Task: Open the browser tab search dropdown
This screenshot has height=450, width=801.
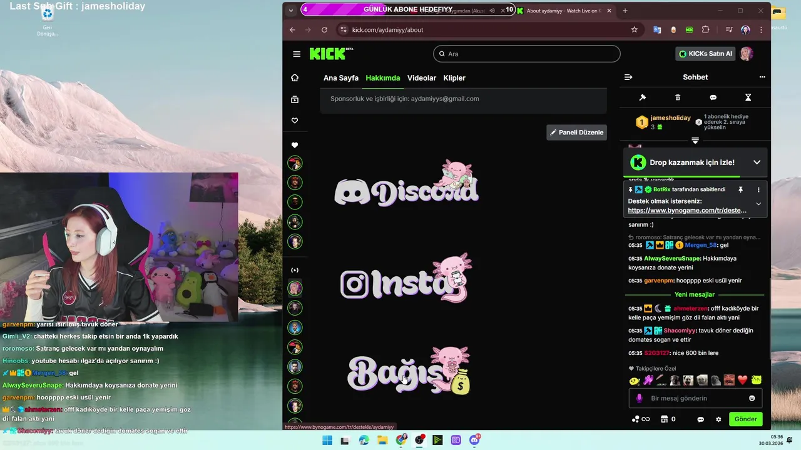Action: pos(291,11)
